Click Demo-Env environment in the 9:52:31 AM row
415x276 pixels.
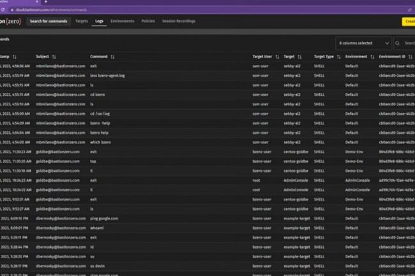(x=354, y=200)
